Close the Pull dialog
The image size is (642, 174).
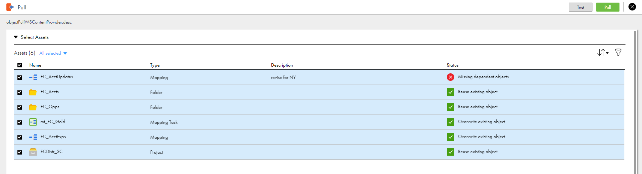point(632,7)
